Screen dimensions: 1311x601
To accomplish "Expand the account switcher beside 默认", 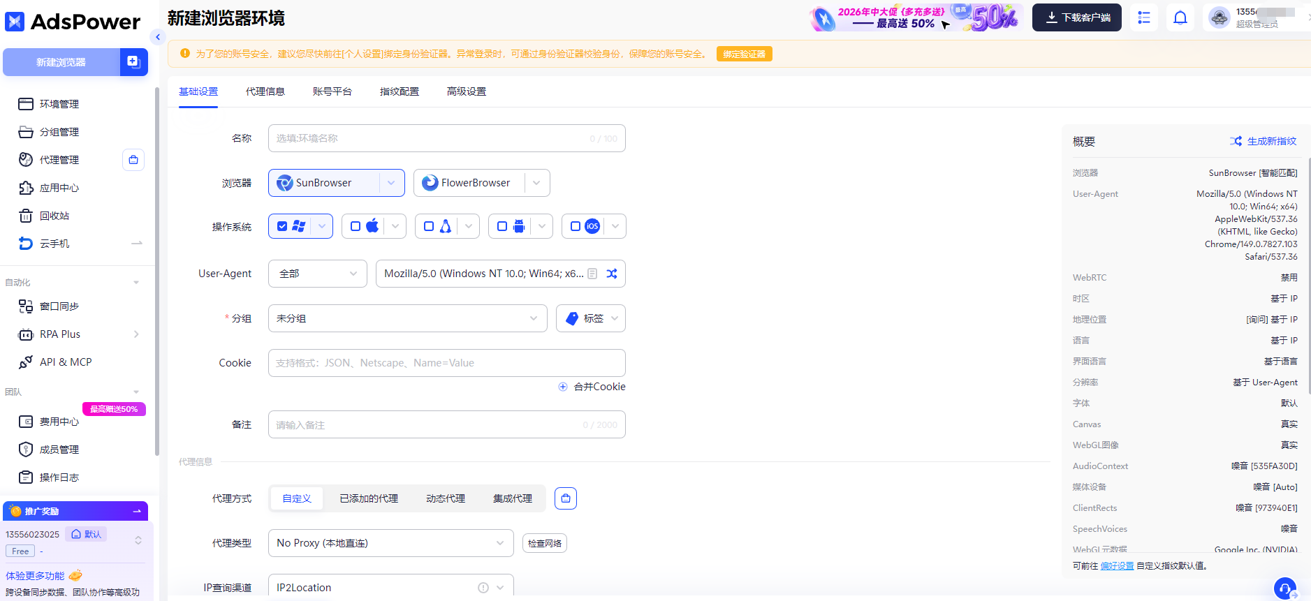I will [x=138, y=540].
